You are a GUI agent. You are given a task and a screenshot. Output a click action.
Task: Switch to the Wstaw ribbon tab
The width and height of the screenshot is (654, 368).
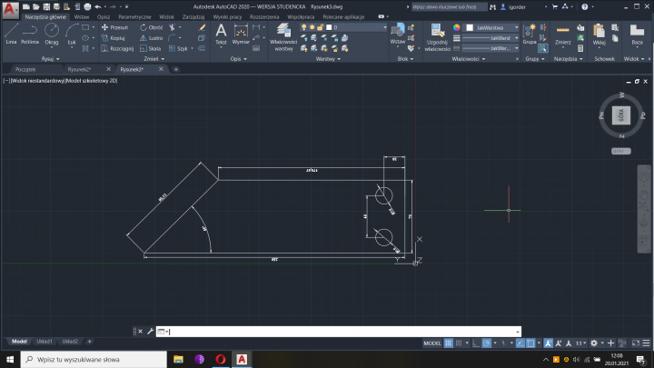82,17
